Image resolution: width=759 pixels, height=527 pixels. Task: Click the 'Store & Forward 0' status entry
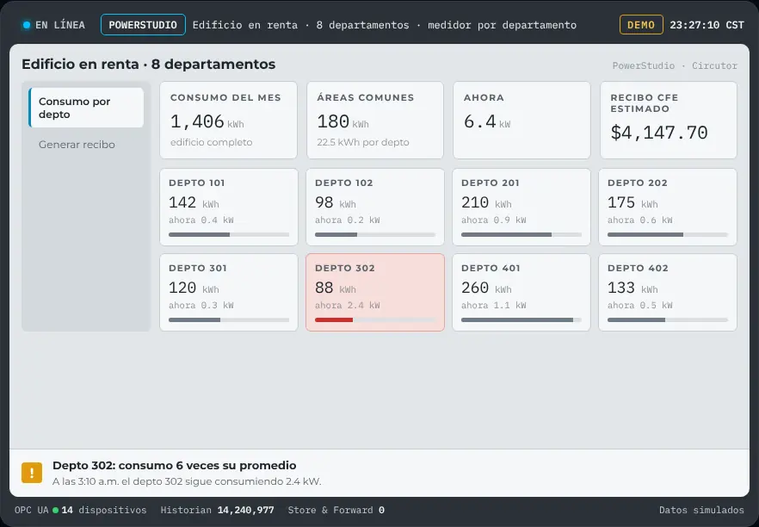click(336, 510)
